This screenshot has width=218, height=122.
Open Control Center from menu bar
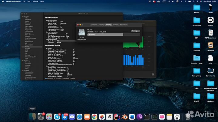[197, 1]
